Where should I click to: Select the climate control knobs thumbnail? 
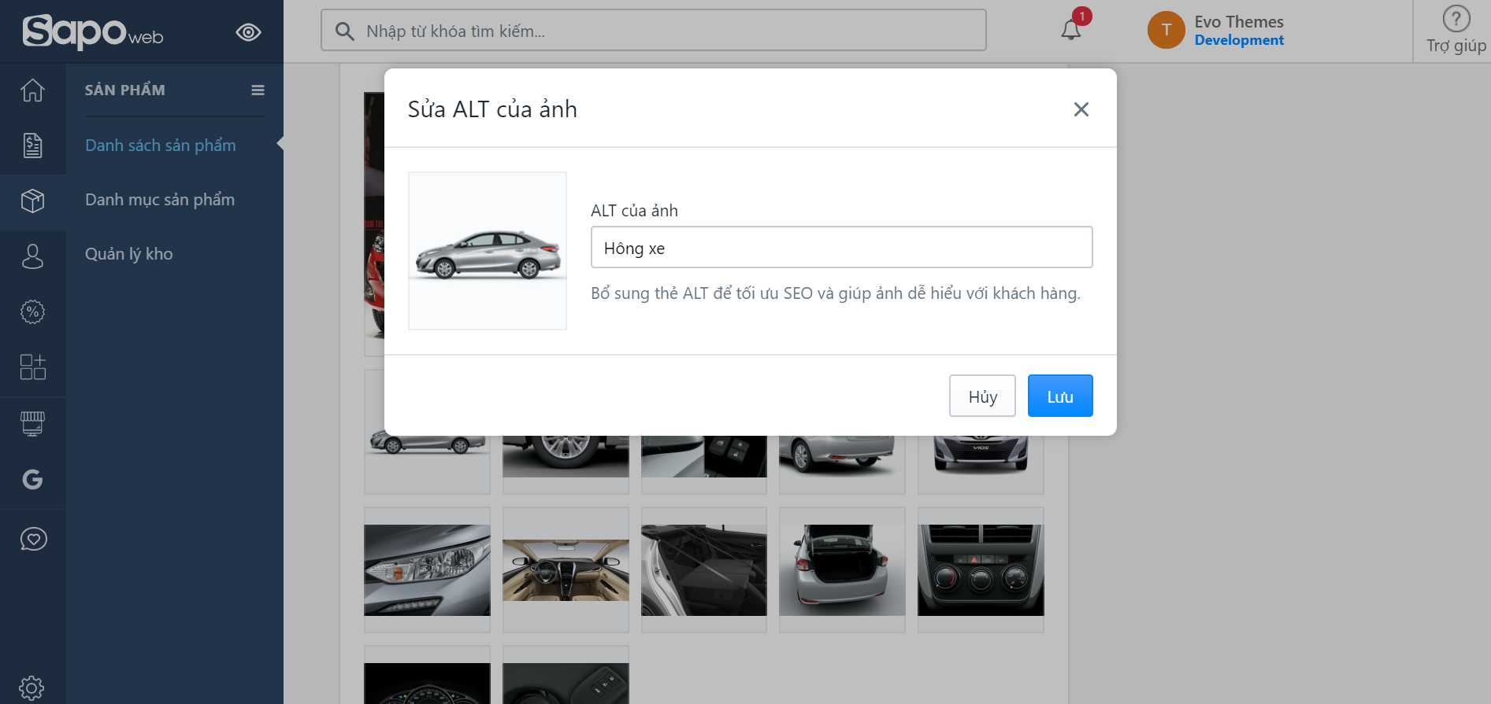(981, 569)
